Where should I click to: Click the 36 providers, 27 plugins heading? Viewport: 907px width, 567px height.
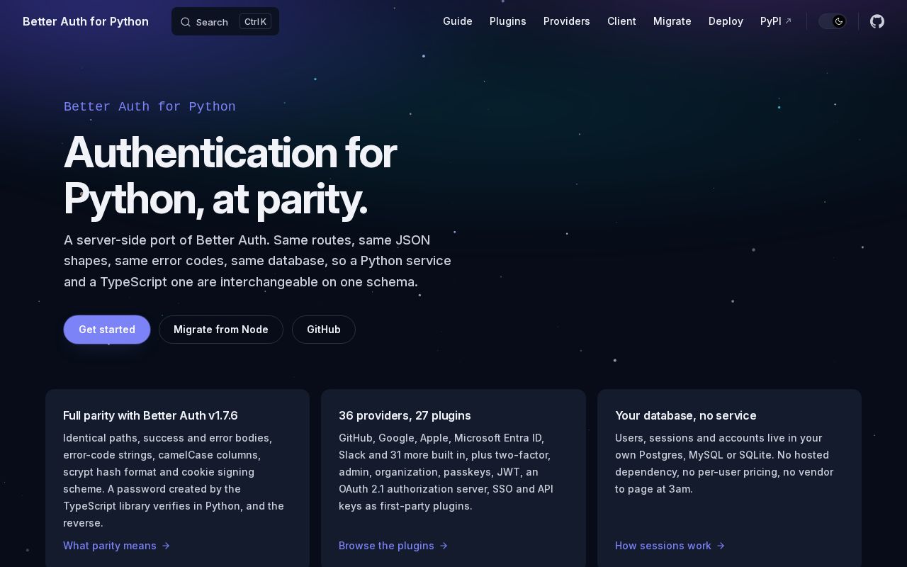tap(405, 415)
